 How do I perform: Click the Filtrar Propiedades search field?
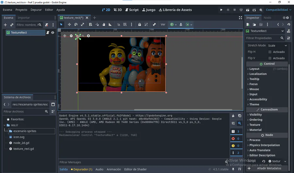tap(265, 38)
